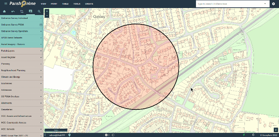Zoom in using the plus button
The width and height of the screenshot is (279, 137).
click(x=47, y=11)
